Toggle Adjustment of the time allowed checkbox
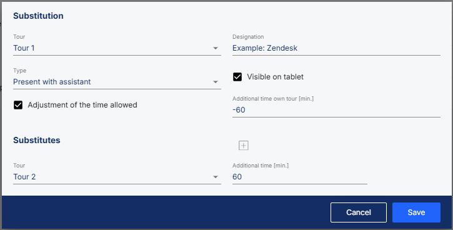The image size is (453, 230). tap(18, 105)
